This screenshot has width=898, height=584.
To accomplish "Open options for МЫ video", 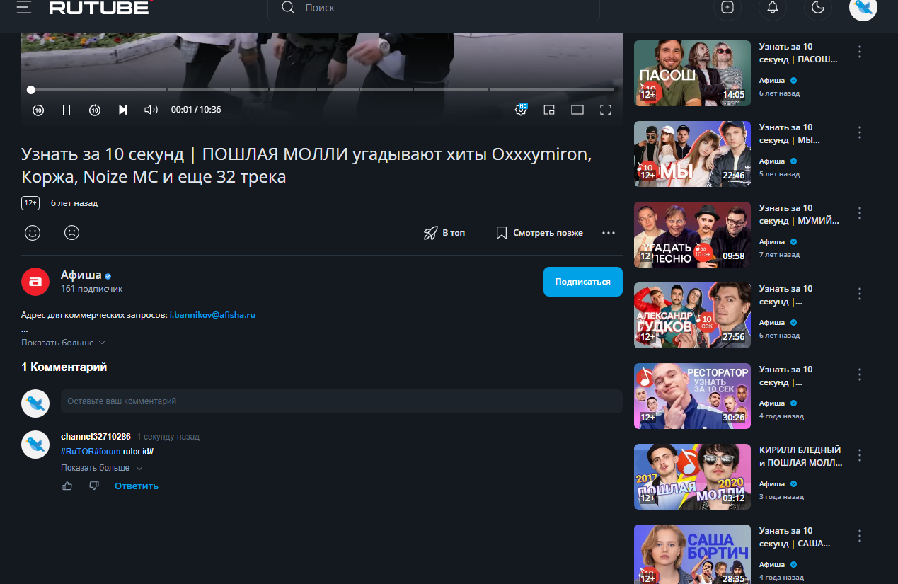I will [x=860, y=132].
